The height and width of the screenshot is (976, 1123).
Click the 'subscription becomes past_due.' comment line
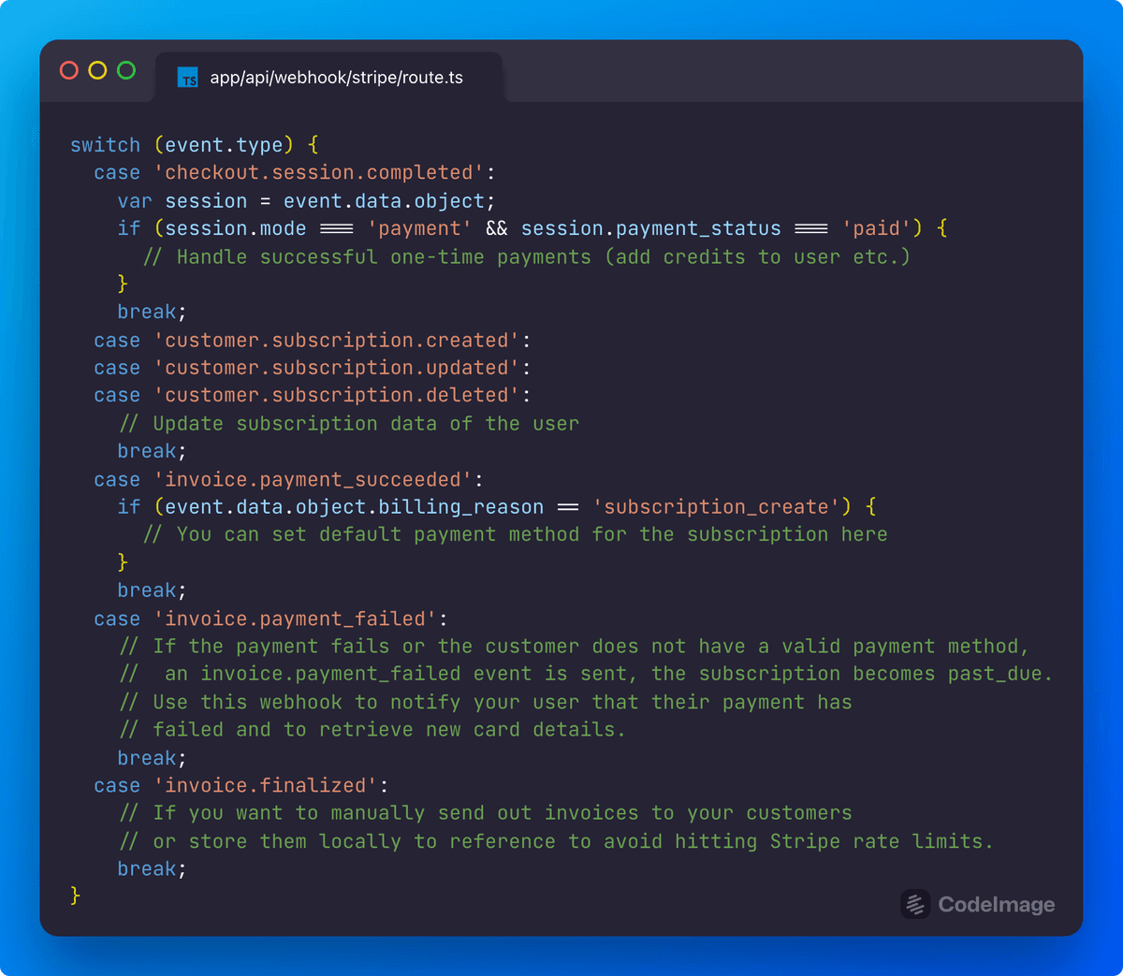(586, 674)
